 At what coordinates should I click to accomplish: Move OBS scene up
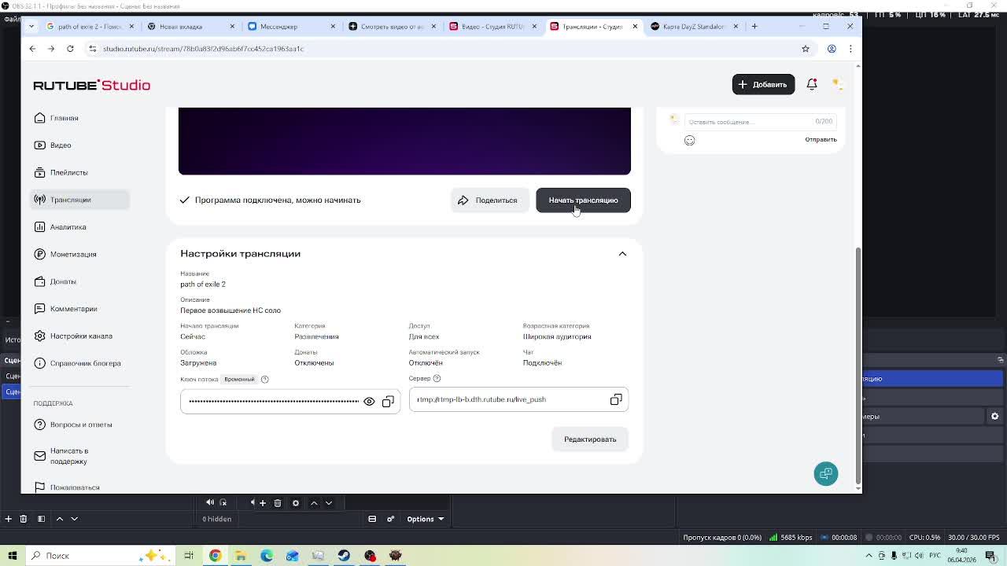click(59, 519)
